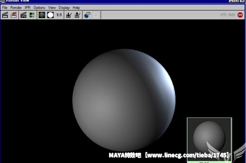Click the IPR: 0MB memory readout
Image resolution: width=246 pixels, height=163 pixels.
click(x=228, y=15)
